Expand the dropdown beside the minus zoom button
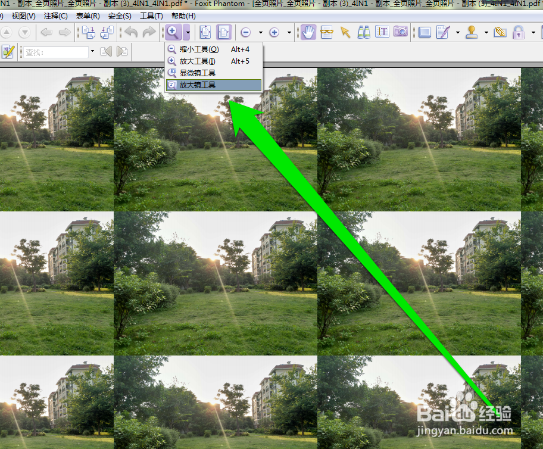Viewport: 543px width, 449px height. pyautogui.click(x=260, y=33)
